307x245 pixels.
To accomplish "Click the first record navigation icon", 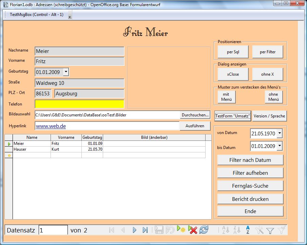I will click(x=112, y=230).
